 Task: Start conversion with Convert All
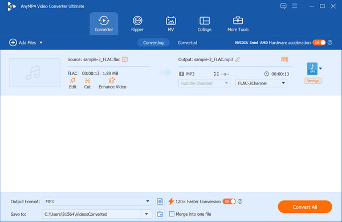[x=305, y=207]
